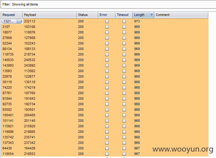
Task: Select request number 143893
Action: 8,65
